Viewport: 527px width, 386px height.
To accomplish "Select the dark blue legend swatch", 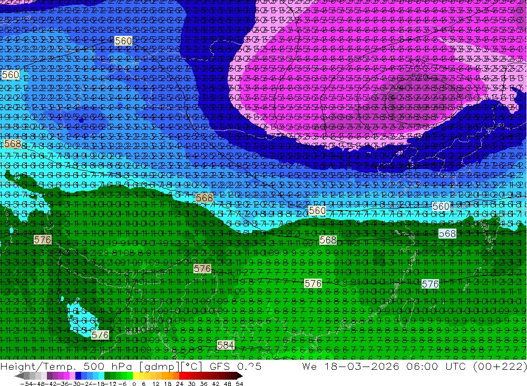I will 78,375.
